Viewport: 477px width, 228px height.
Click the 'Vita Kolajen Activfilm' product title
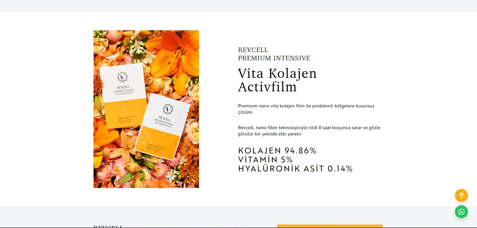277,80
